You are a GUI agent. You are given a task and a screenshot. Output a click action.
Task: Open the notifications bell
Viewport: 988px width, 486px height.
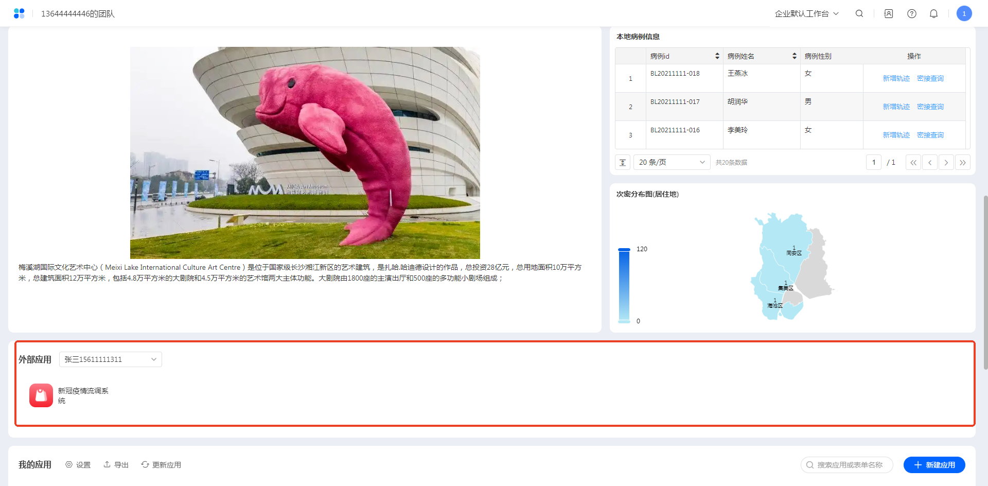(933, 14)
